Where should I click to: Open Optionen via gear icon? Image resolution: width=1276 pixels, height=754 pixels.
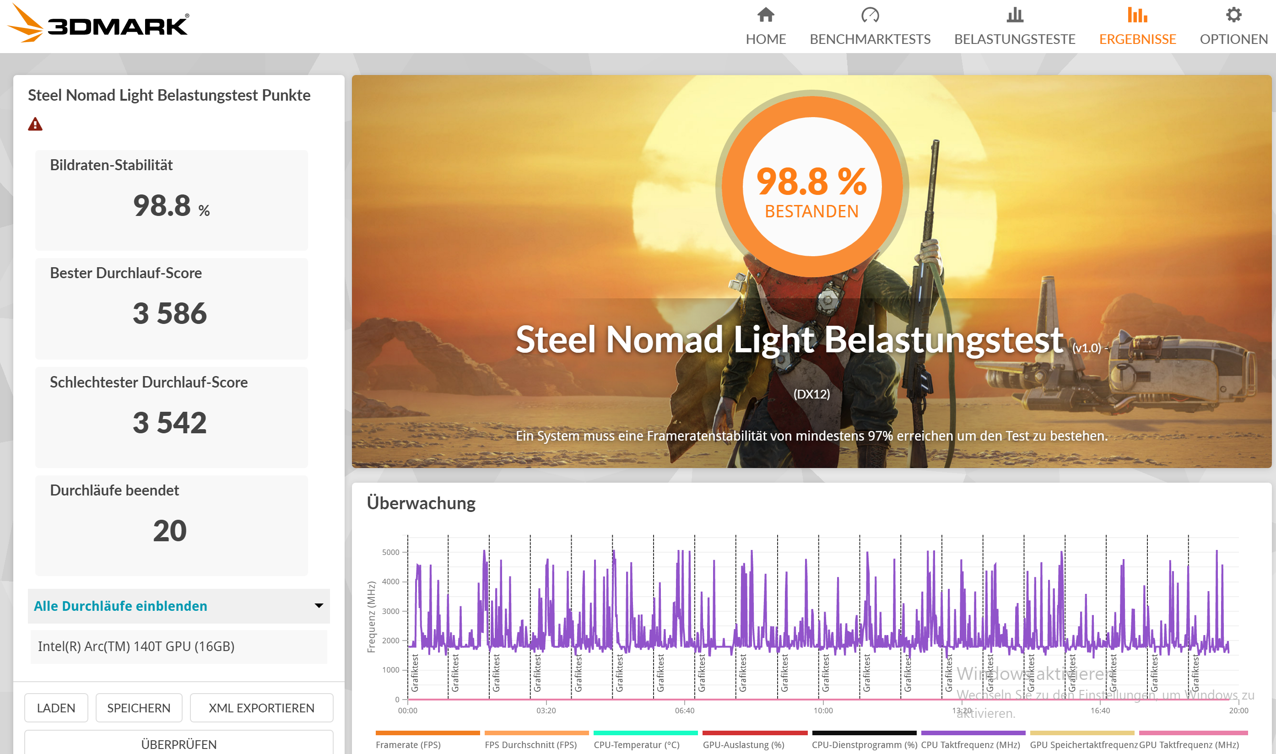(x=1233, y=15)
